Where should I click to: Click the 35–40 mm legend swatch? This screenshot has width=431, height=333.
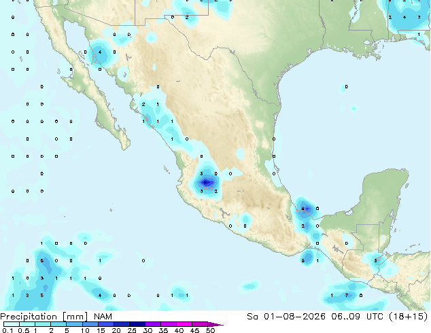[168, 324]
